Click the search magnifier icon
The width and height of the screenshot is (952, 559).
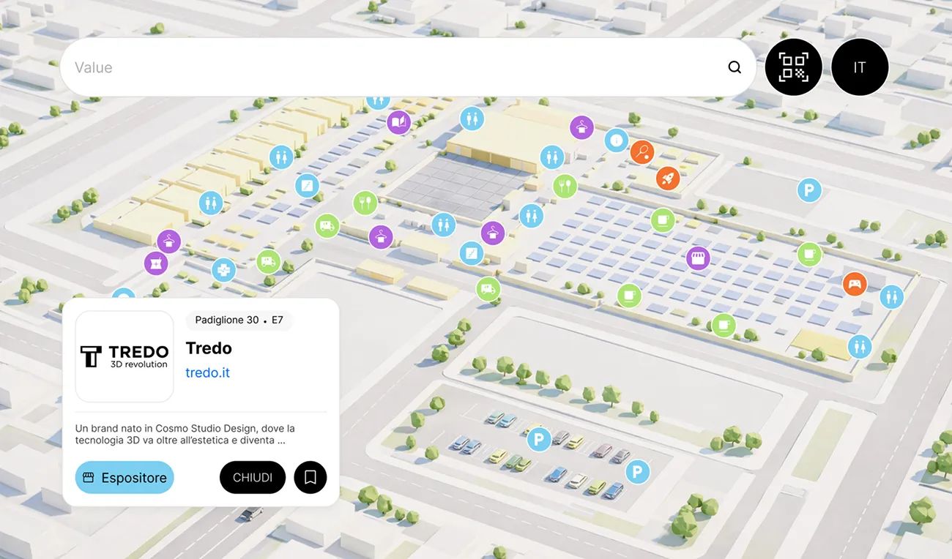coord(735,67)
